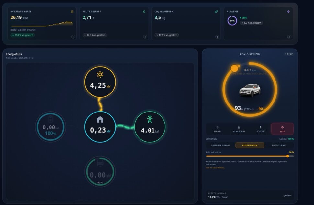The image size is (314, 205).
Task: Switch priority to Auto zuerst
Action: click(279, 145)
